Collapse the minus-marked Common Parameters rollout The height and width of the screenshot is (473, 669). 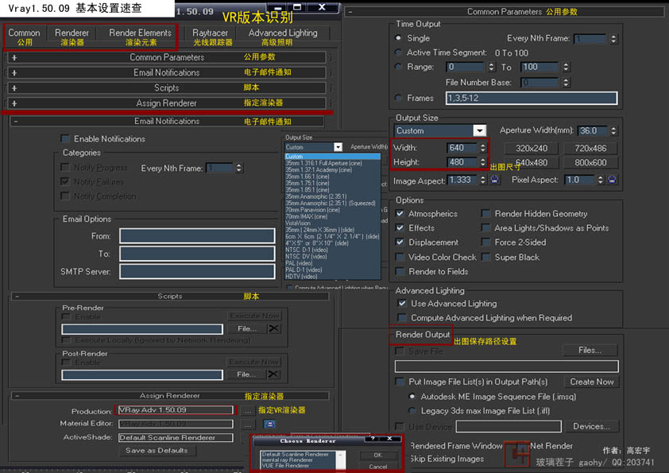505,11
